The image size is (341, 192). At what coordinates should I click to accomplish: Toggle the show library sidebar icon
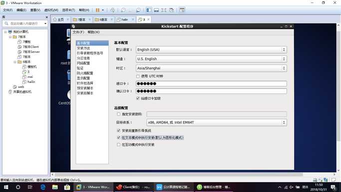point(149,10)
